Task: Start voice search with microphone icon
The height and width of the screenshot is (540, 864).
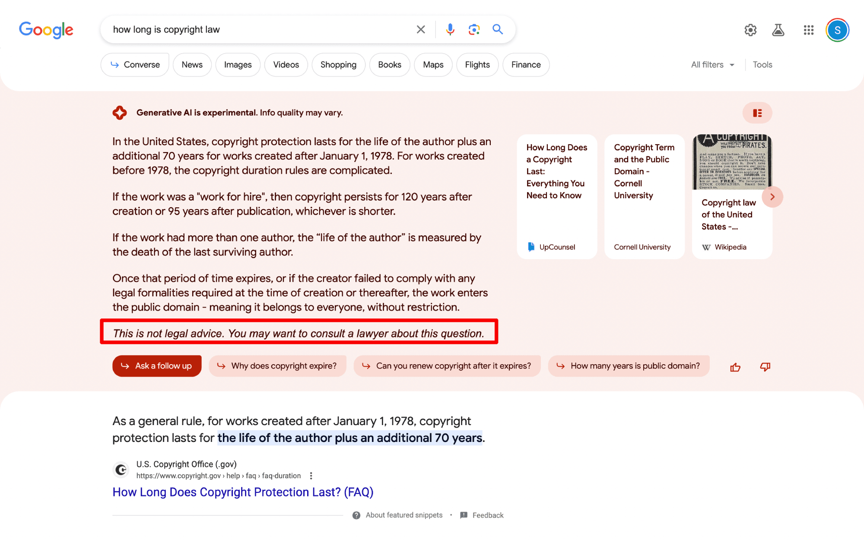Action: pyautogui.click(x=450, y=29)
